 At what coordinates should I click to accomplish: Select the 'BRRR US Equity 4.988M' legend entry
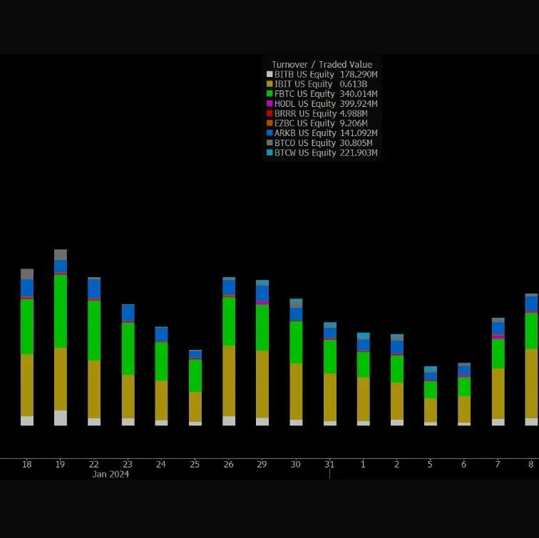click(317, 113)
